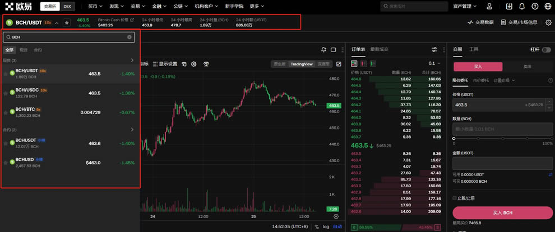Click the amount percentage slider handle
The width and height of the screenshot is (555, 232).
pyautogui.click(x=454, y=138)
